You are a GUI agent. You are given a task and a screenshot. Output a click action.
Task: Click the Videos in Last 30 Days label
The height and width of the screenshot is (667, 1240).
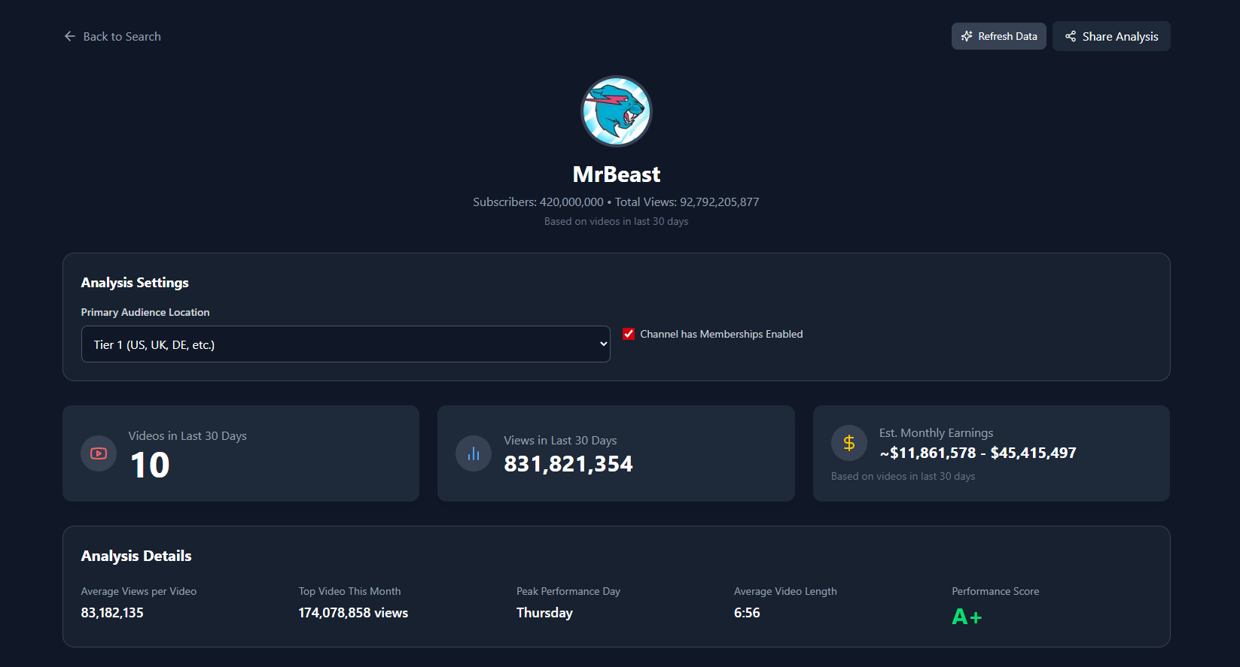click(187, 436)
